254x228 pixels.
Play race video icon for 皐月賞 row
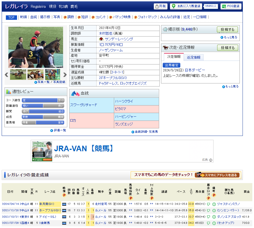tap(64, 204)
